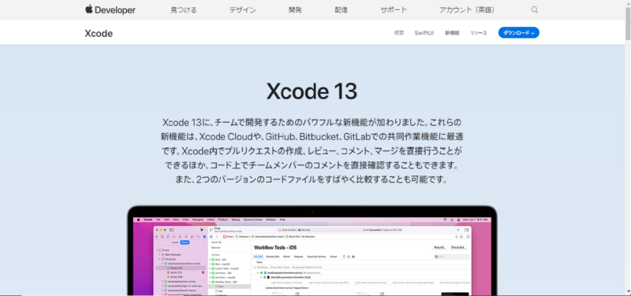Toggle the inspector panel icon in the Xcode window
The height and width of the screenshot is (296, 631).
(467, 230)
